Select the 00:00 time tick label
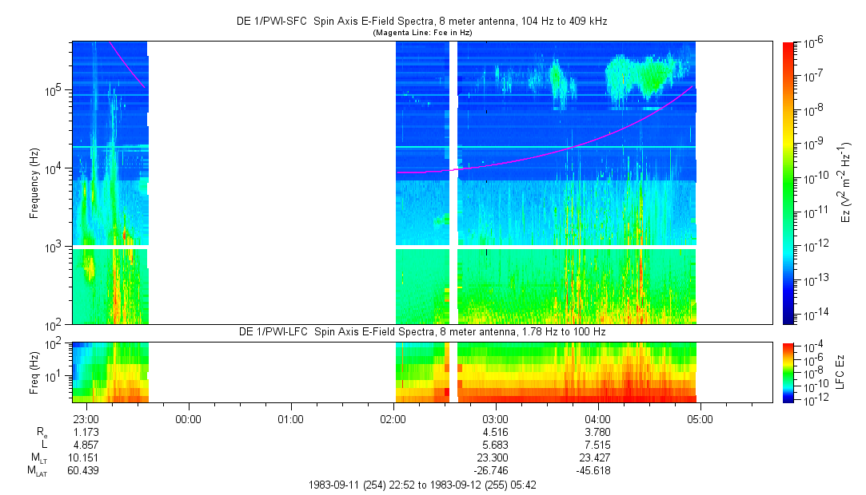The image size is (866, 495). 187,418
